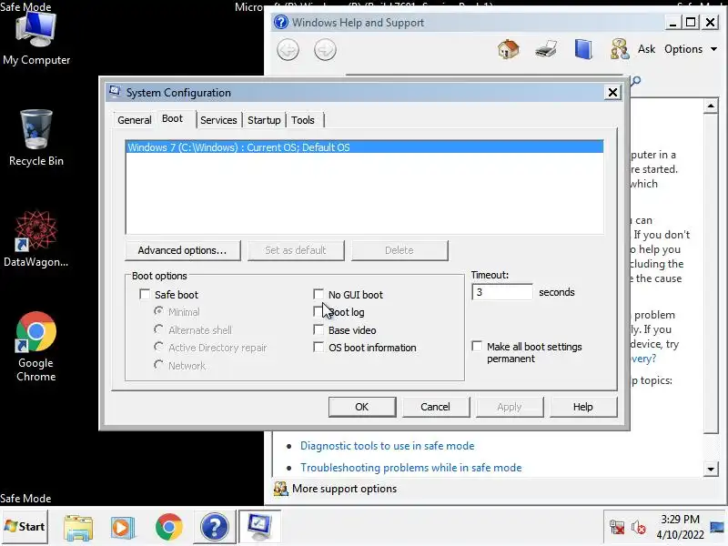Print the Help and Support topic
The width and height of the screenshot is (728, 546).
[x=545, y=49]
